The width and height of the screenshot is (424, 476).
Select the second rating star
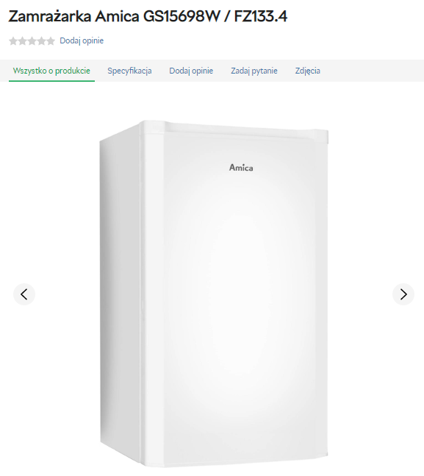[x=23, y=40]
